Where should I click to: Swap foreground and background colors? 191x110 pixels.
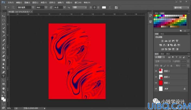[x=5, y=95]
